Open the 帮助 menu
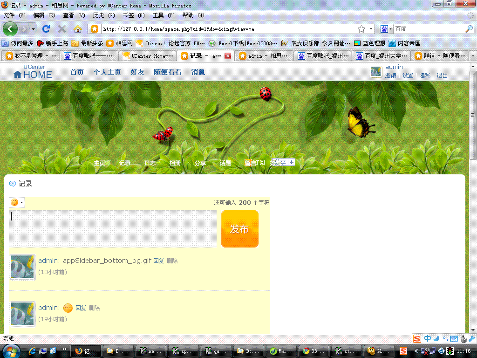 pyautogui.click(x=193, y=15)
